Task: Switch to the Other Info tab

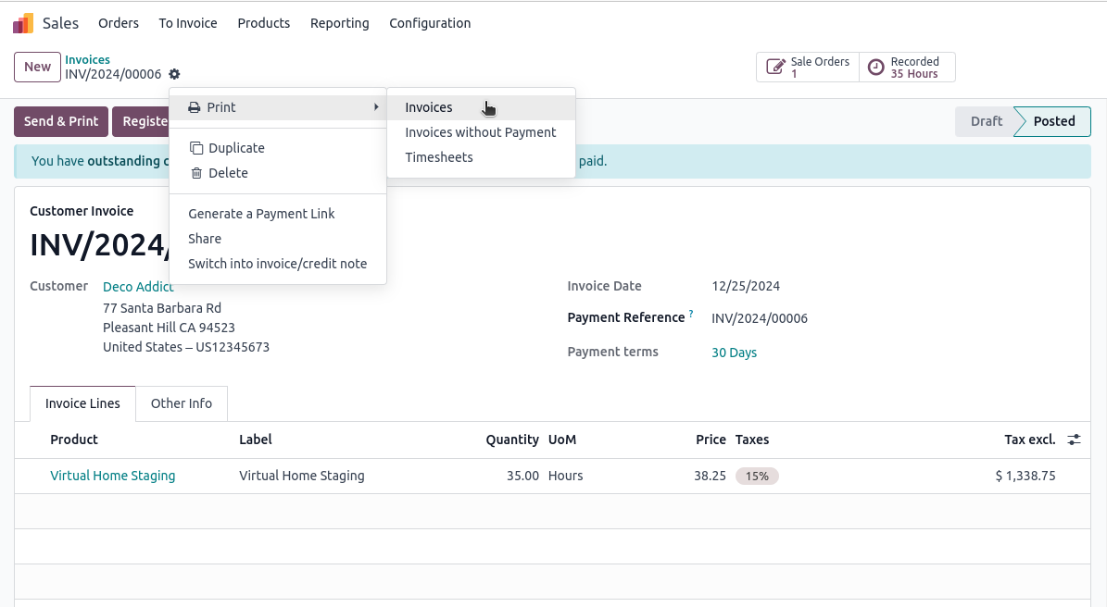Action: click(x=182, y=403)
